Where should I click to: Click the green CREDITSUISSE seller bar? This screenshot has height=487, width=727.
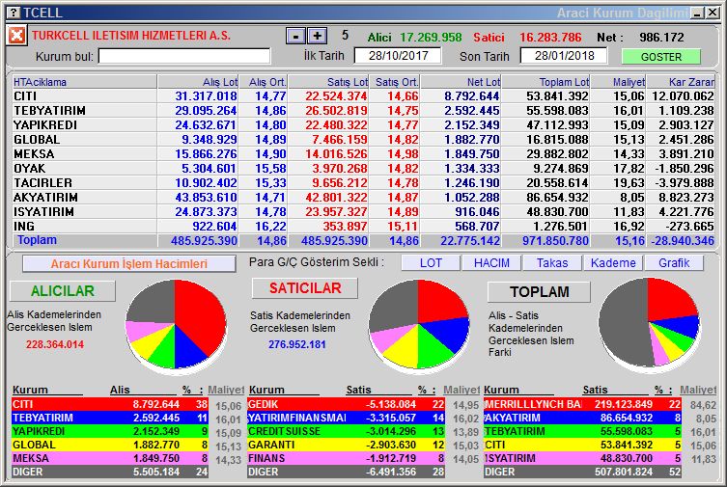tap(347, 431)
